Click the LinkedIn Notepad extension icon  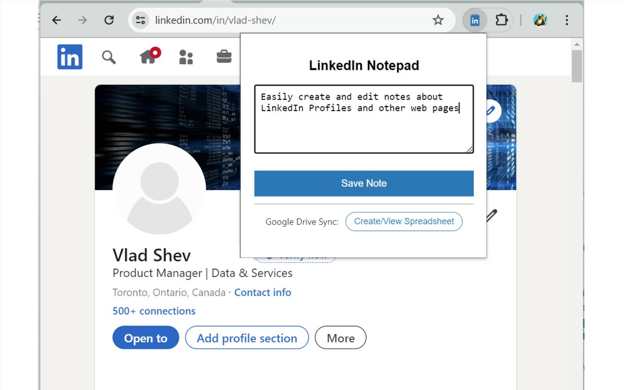(475, 20)
